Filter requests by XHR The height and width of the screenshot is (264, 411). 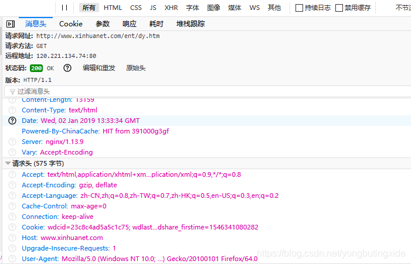click(x=171, y=8)
